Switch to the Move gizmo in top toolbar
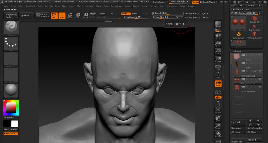268x143 pixels. click(69, 16)
